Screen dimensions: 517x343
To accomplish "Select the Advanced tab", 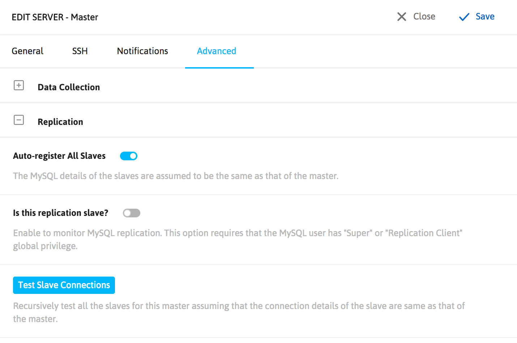I will tap(217, 51).
